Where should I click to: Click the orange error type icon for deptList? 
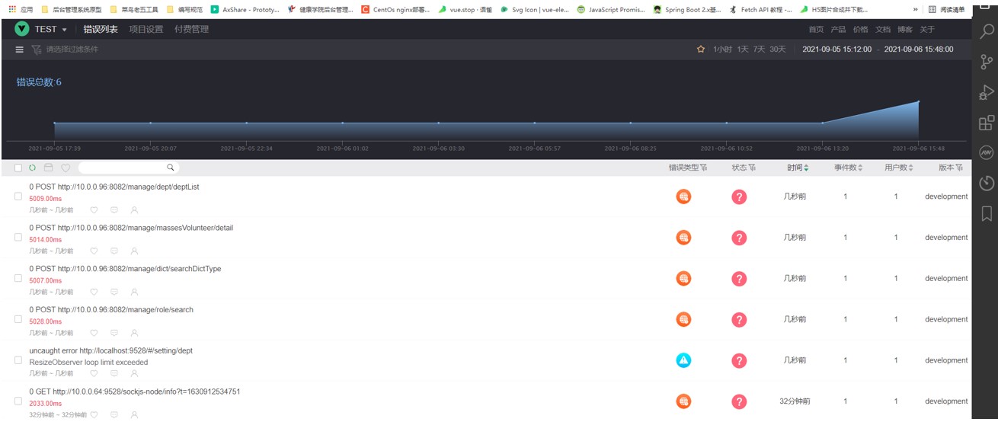point(683,197)
